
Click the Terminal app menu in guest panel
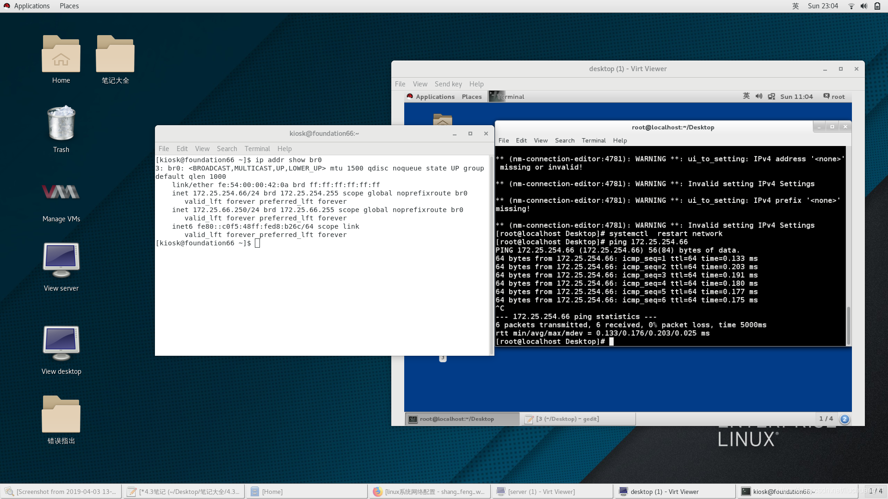(507, 97)
